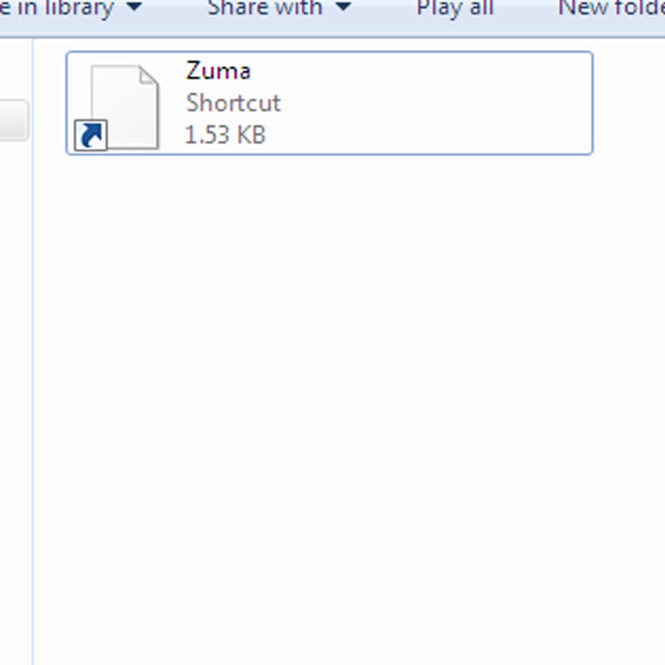This screenshot has width=665, height=665.
Task: Select the highlighted item in left navigation pane
Action: (x=14, y=120)
